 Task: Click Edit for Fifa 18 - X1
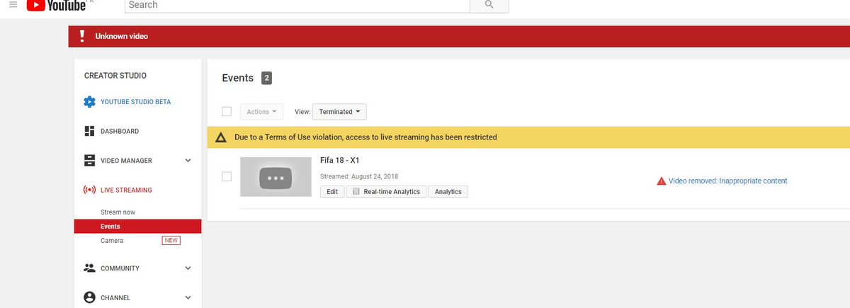tap(331, 192)
